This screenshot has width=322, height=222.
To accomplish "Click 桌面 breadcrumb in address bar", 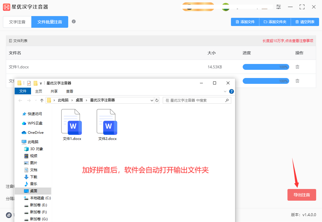I will 79,100.
